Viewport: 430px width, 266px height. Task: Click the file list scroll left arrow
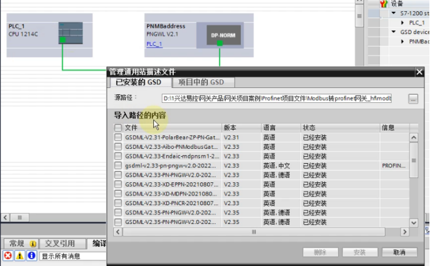click(x=118, y=232)
